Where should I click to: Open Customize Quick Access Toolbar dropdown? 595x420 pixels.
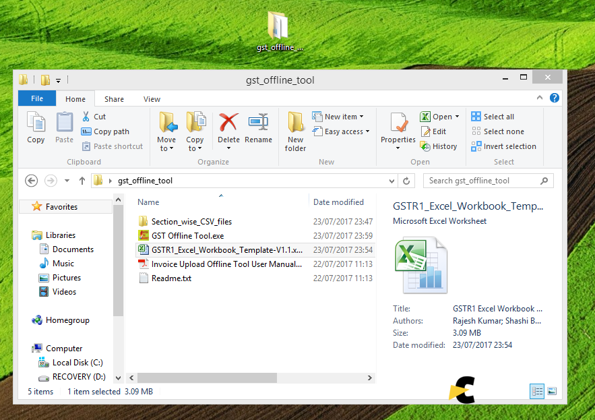[x=58, y=80]
